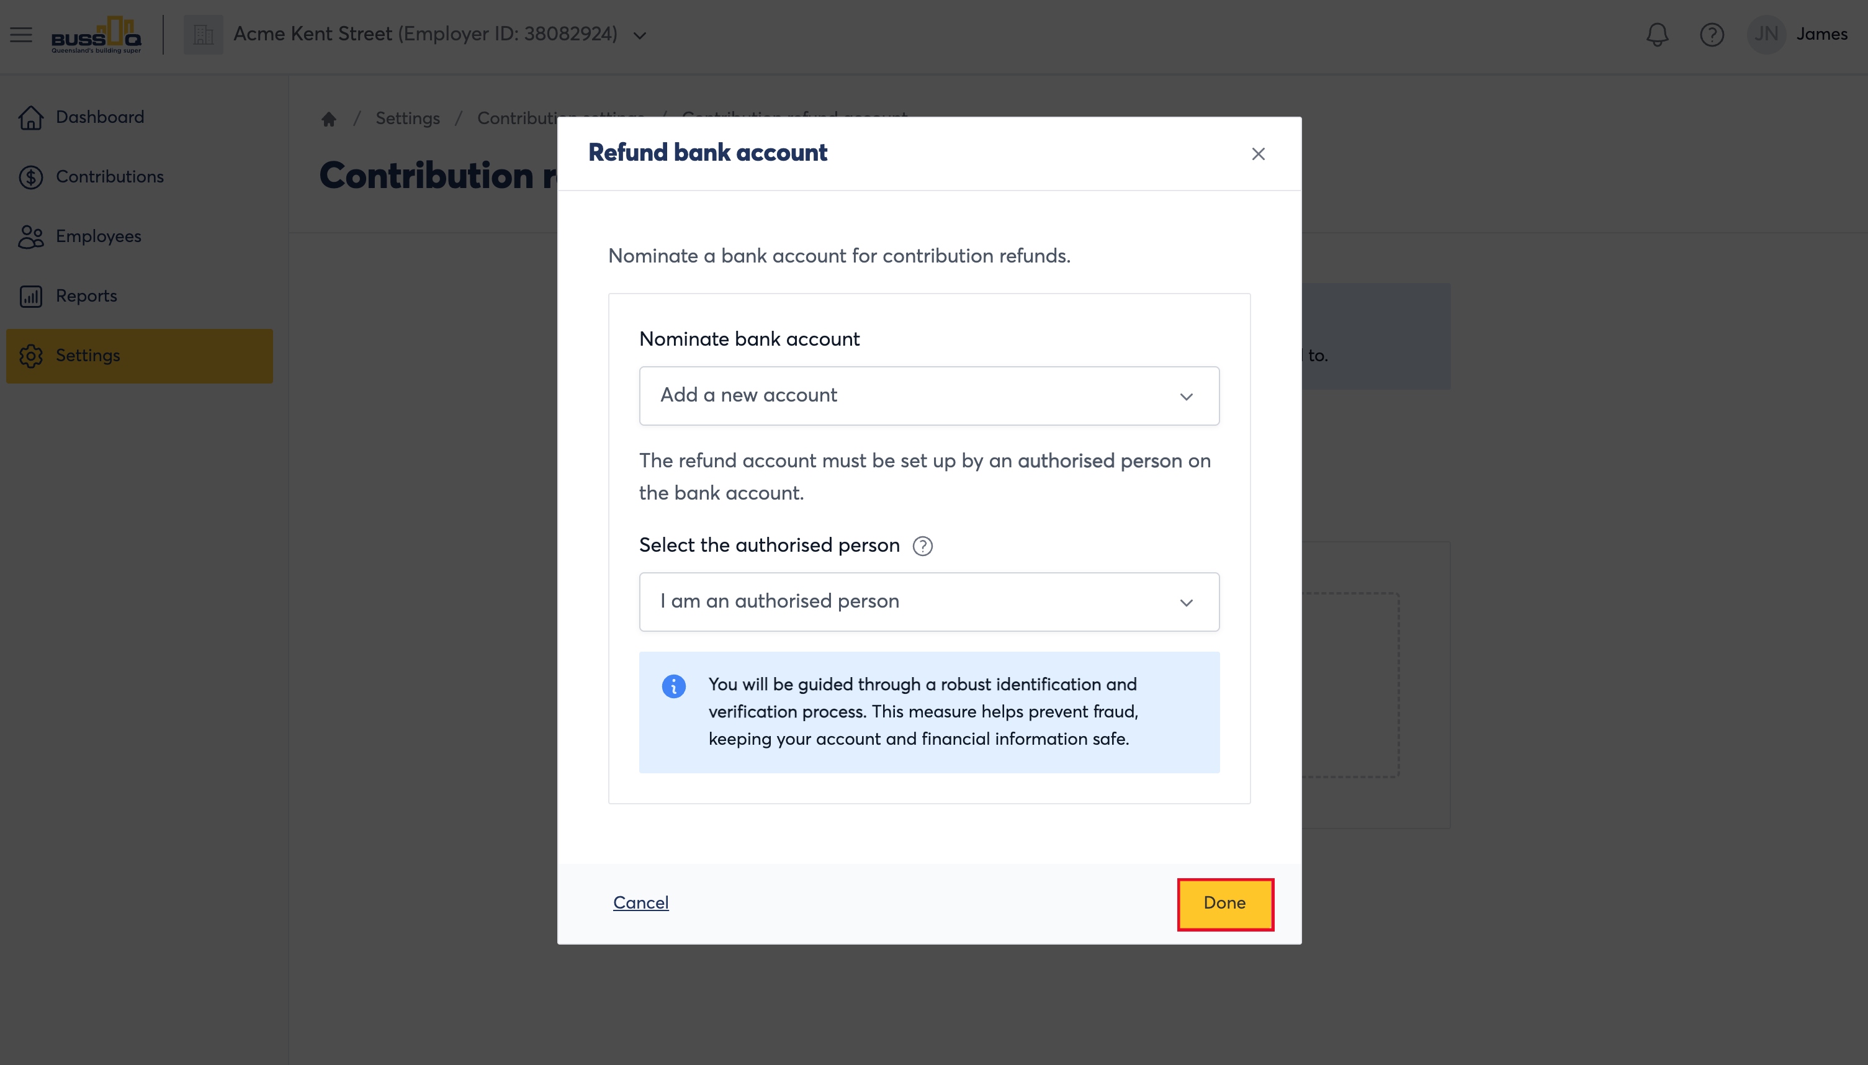Click the blue info icon in notice
1868x1065 pixels.
[x=673, y=686]
